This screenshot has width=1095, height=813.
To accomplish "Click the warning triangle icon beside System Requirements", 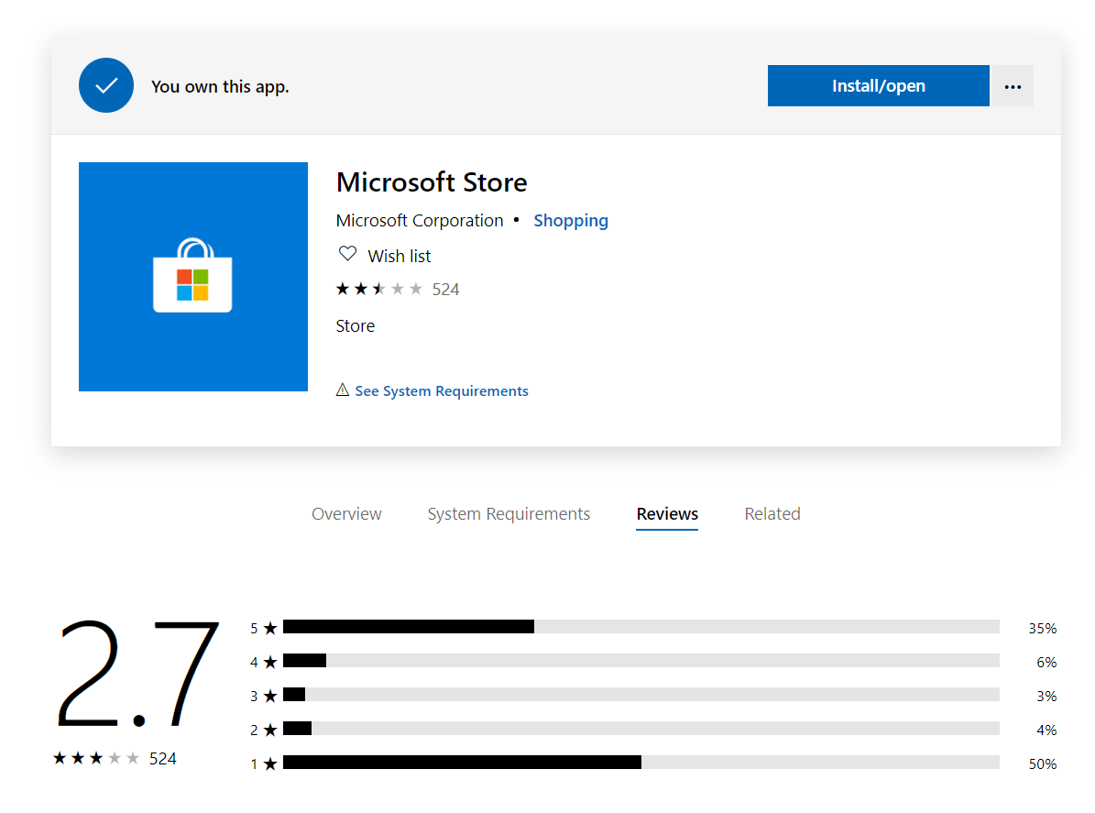I will coord(342,390).
